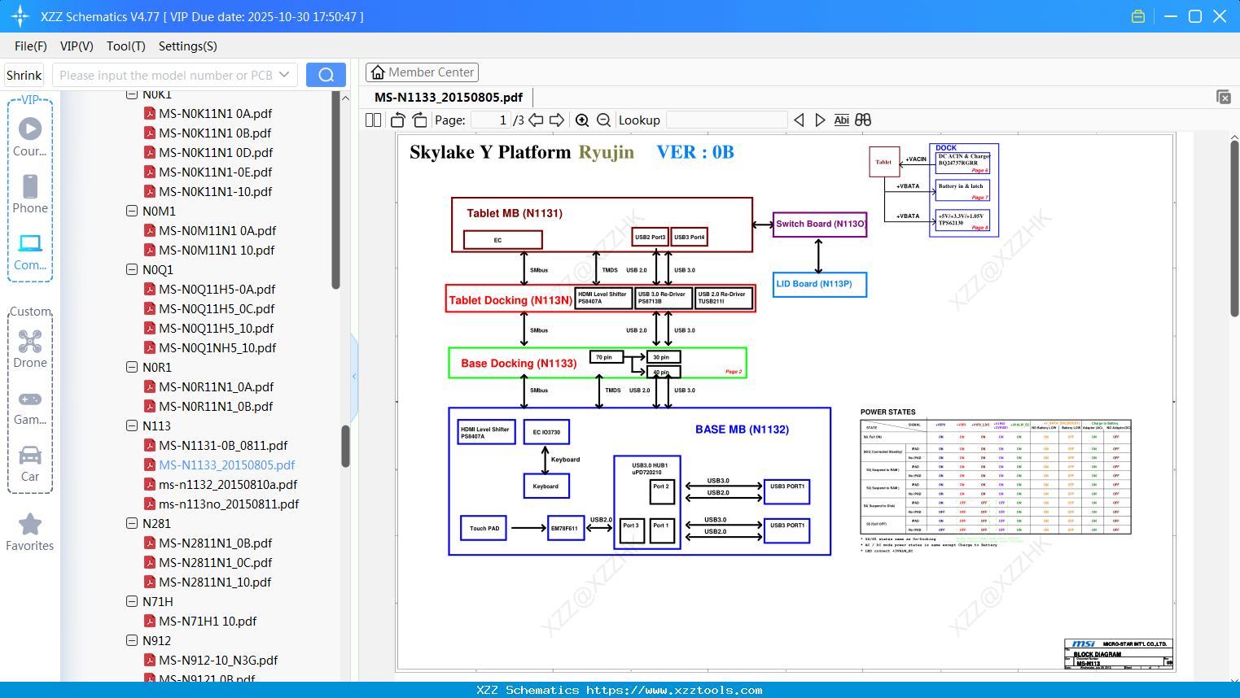Zoom in on the schematic with the magnifier icon
This screenshot has height=698, width=1240.
point(582,120)
